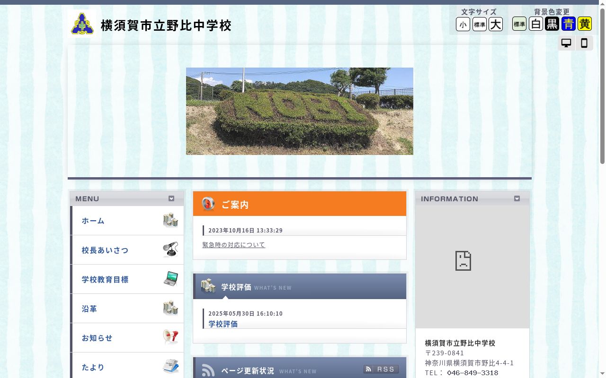
Task: Click the NOBI hedge banner photo
Action: coord(300,111)
